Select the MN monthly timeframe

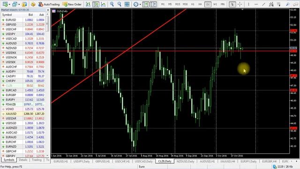click(223, 4)
